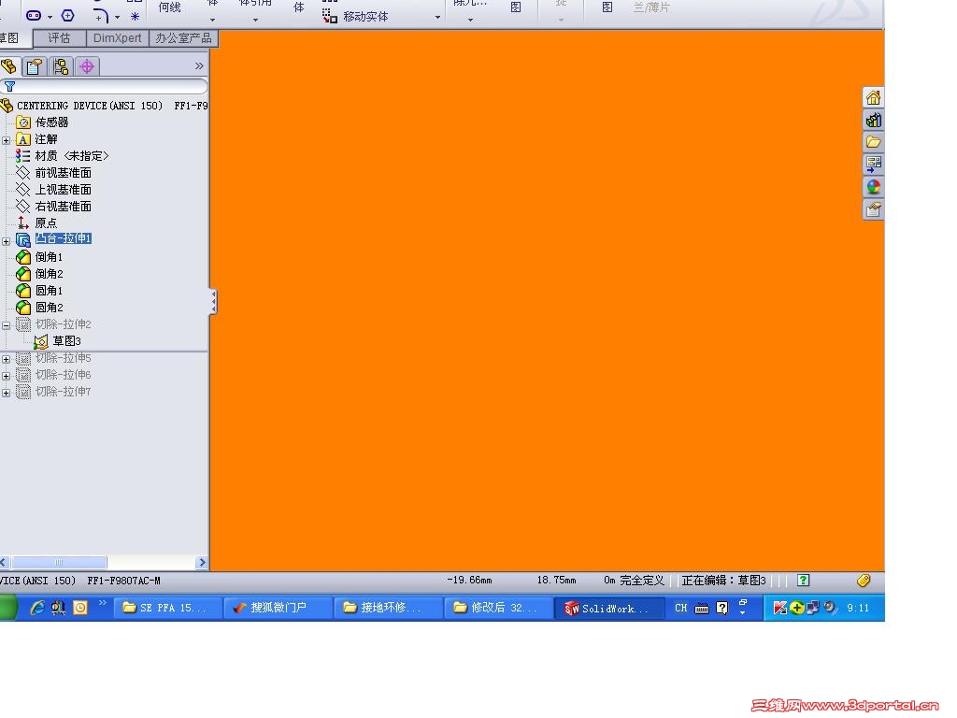
Task: Click the status bar quick tips help icon
Action: pos(803,580)
